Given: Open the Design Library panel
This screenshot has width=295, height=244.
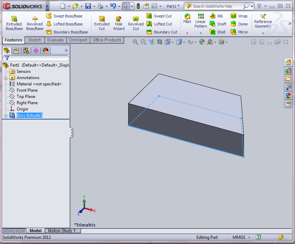Looking at the screenshot, I should (x=288, y=70).
